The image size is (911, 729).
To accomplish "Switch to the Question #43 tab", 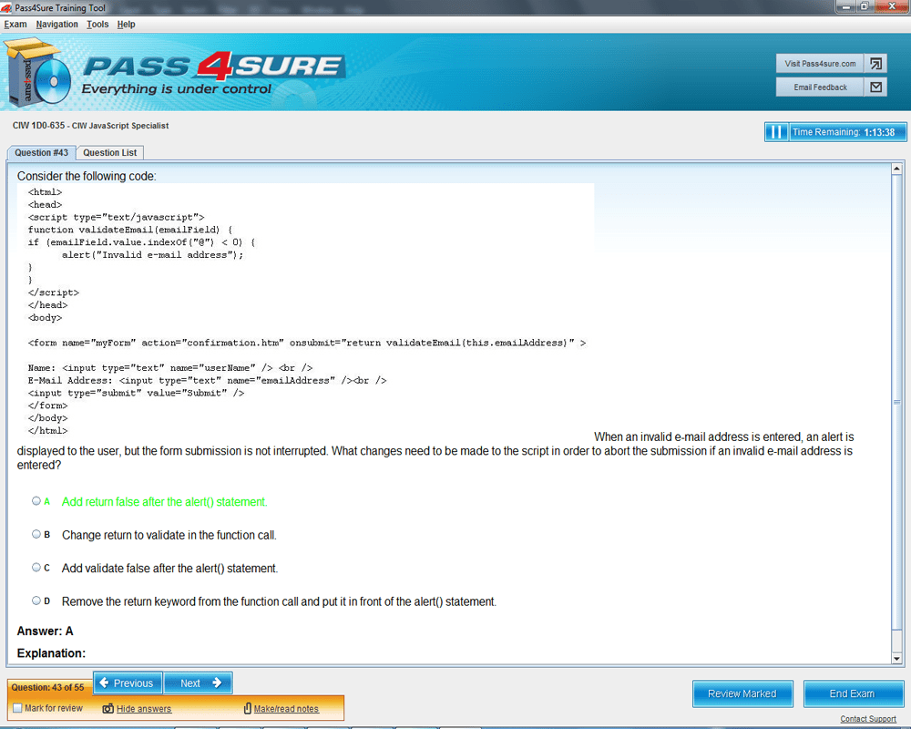I will coord(41,153).
